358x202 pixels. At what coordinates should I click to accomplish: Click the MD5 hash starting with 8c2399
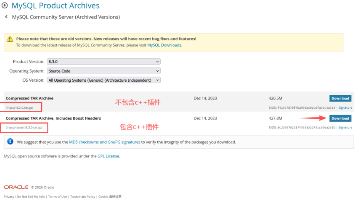point(306,127)
